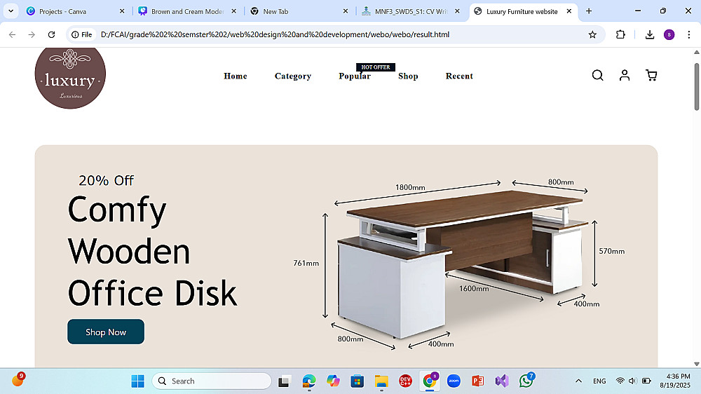This screenshot has width=701, height=394.
Task: Open the shopping cart icon
Action: click(651, 75)
